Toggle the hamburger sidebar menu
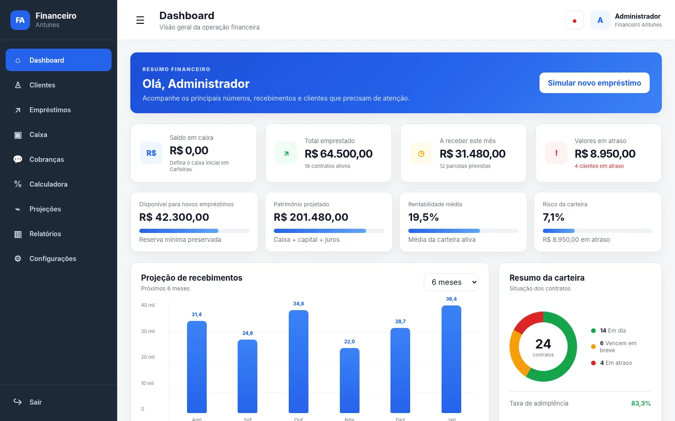 tap(140, 20)
